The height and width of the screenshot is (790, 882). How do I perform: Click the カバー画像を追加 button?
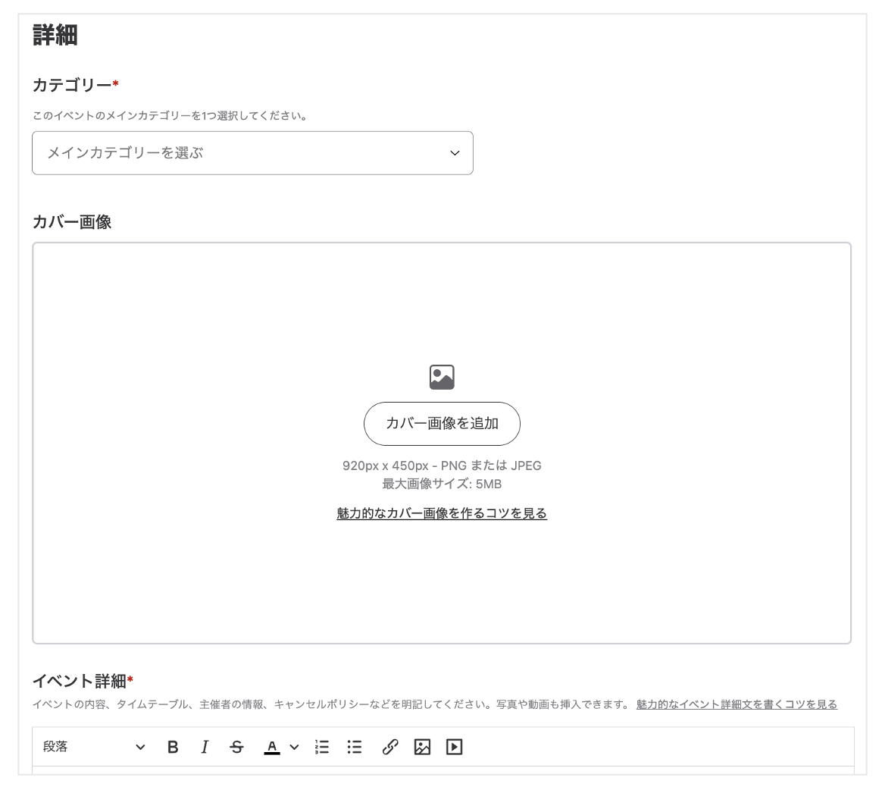(x=442, y=424)
